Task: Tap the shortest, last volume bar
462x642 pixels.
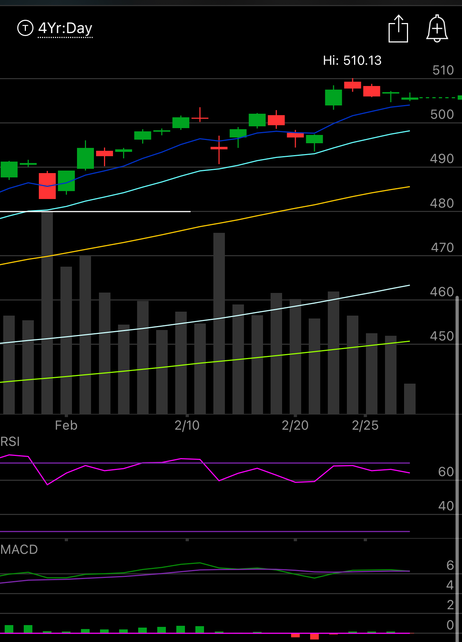Action: pyautogui.click(x=410, y=399)
